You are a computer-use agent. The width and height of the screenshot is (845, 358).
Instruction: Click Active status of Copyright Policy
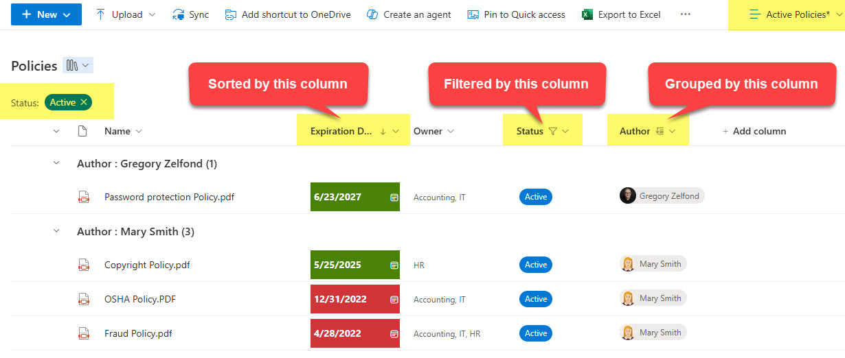(x=536, y=265)
